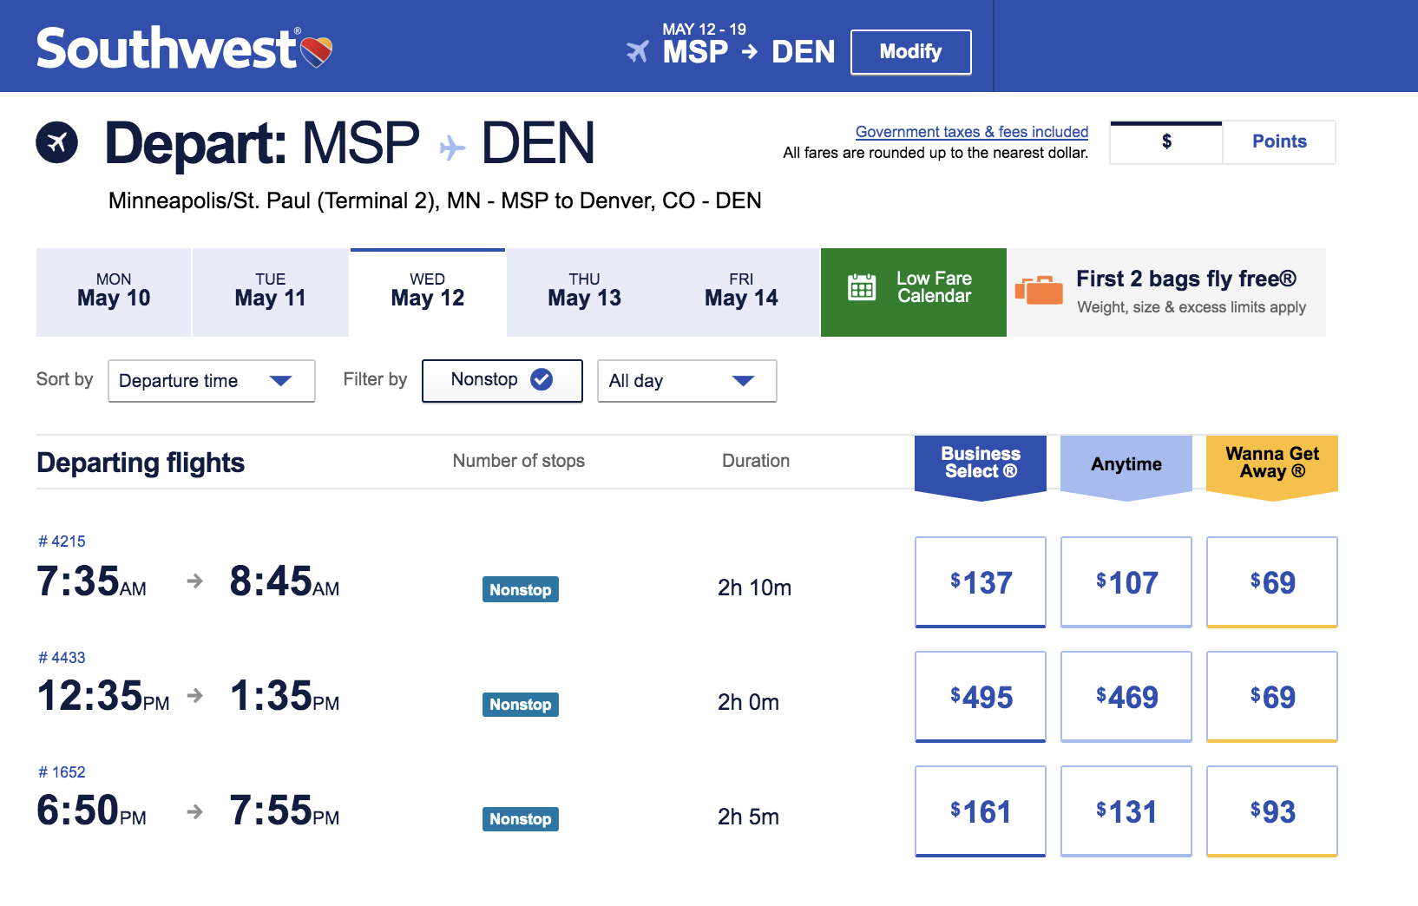Click the orange luggage icon for bags info
The height and width of the screenshot is (906, 1418).
click(1041, 292)
